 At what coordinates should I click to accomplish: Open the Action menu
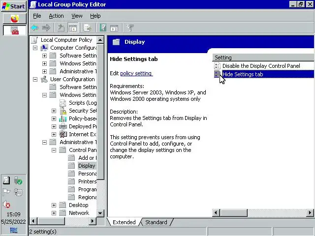(x=56, y=16)
